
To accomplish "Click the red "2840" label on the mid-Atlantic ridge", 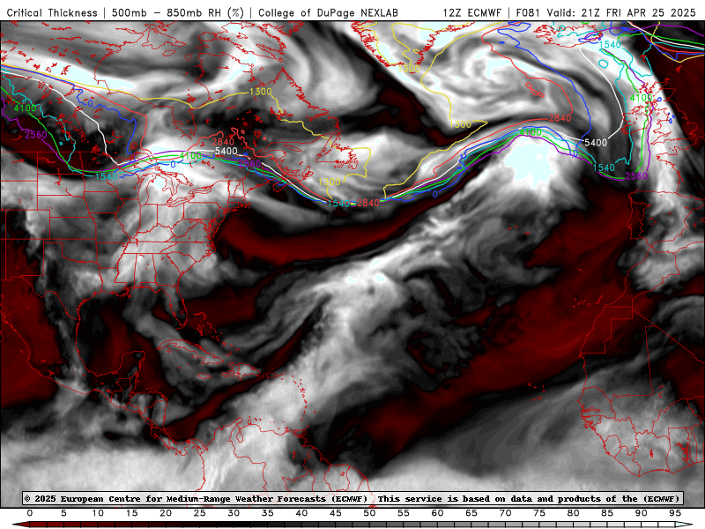I will (x=560, y=118).
